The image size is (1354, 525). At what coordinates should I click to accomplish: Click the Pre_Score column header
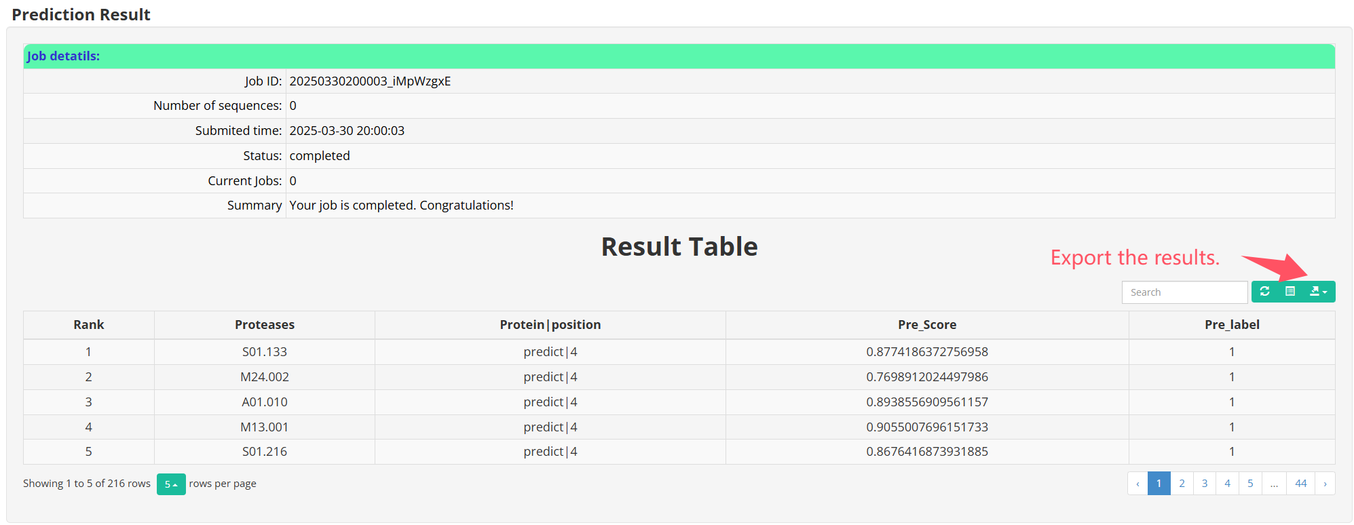(927, 325)
